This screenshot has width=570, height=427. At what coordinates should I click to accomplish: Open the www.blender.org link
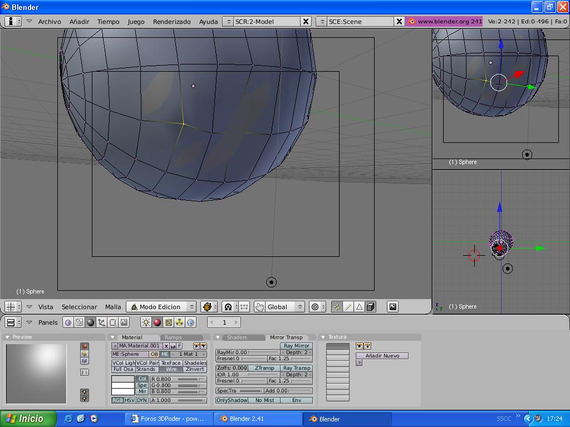[444, 22]
